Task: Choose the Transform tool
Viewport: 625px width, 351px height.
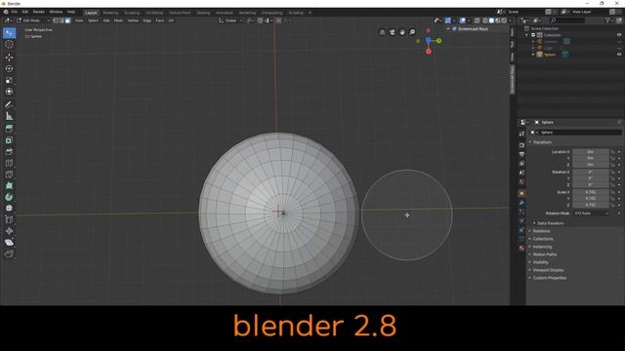Action: click(x=9, y=92)
